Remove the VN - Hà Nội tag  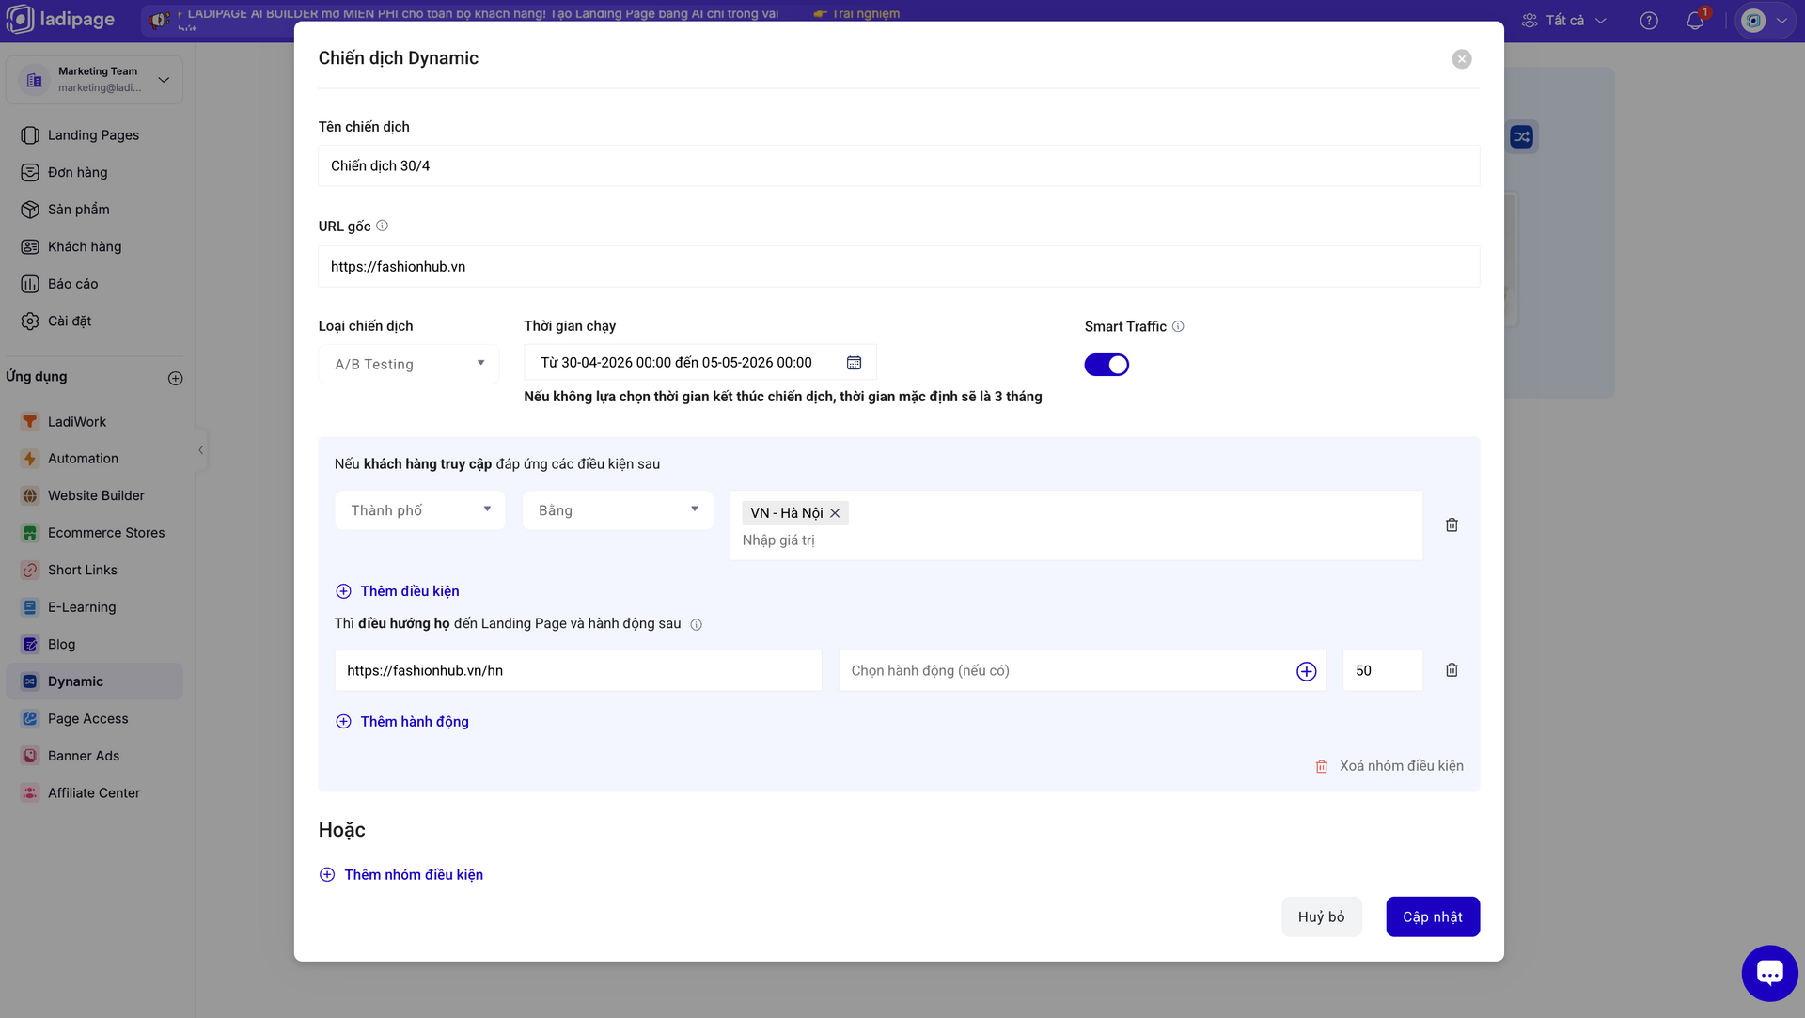coord(835,513)
